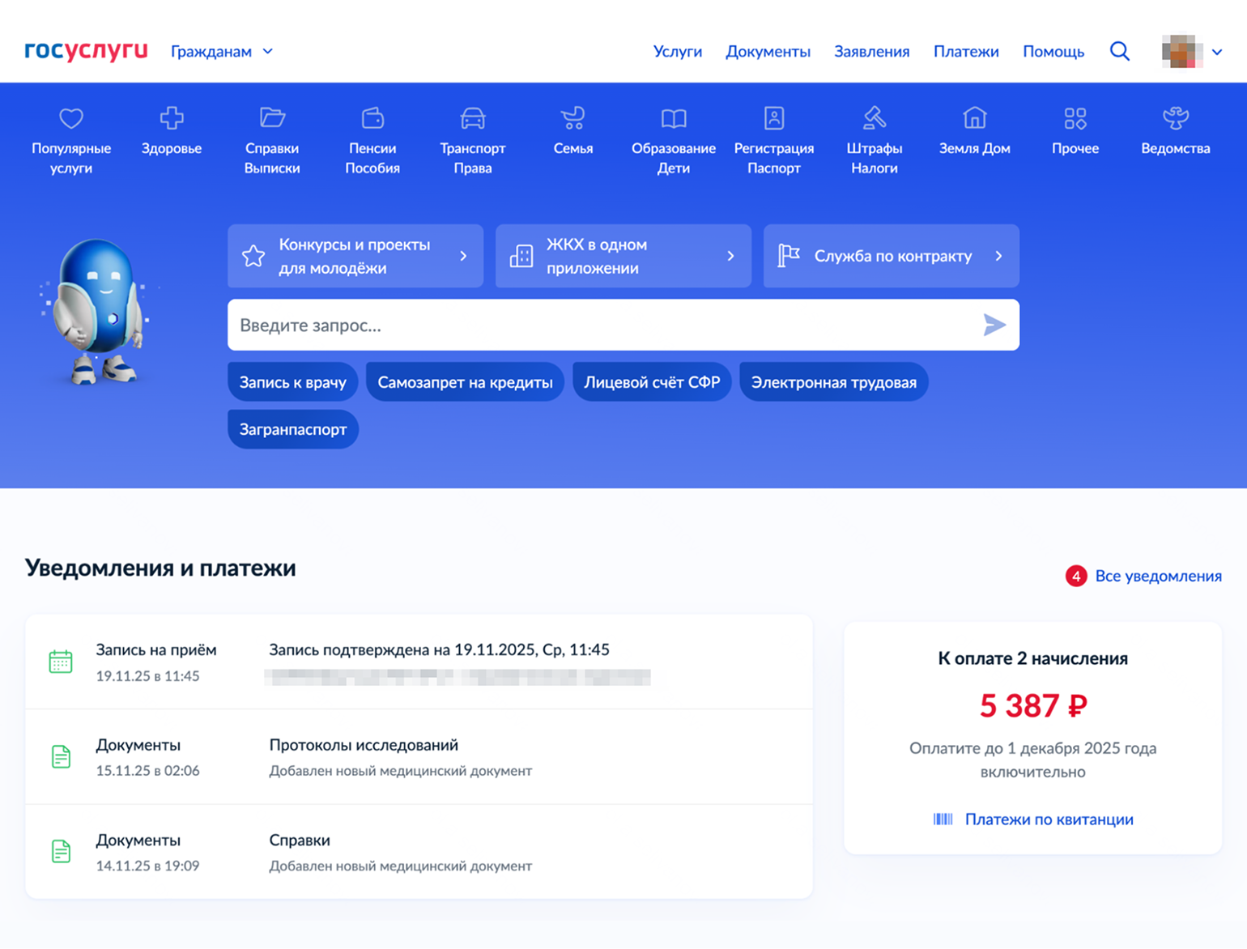Open Образование Дети book icon

pos(674,119)
